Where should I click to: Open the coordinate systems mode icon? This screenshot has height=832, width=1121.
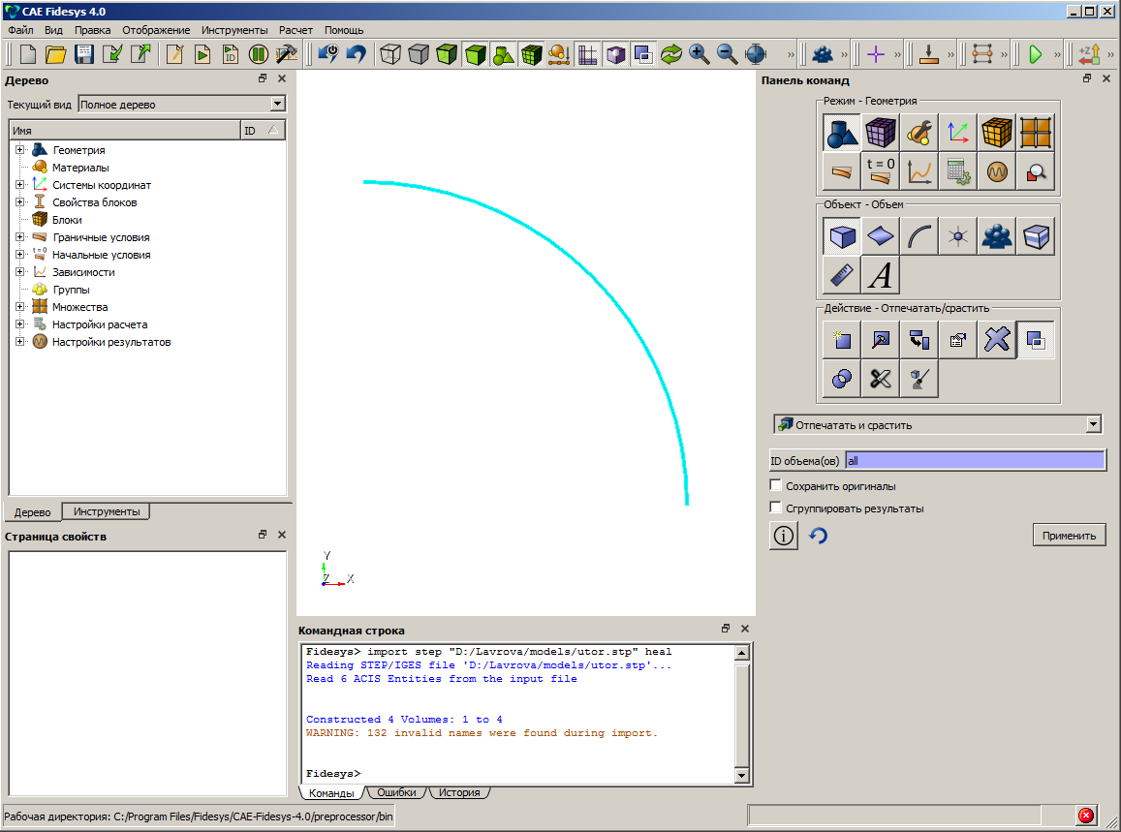pos(958,133)
